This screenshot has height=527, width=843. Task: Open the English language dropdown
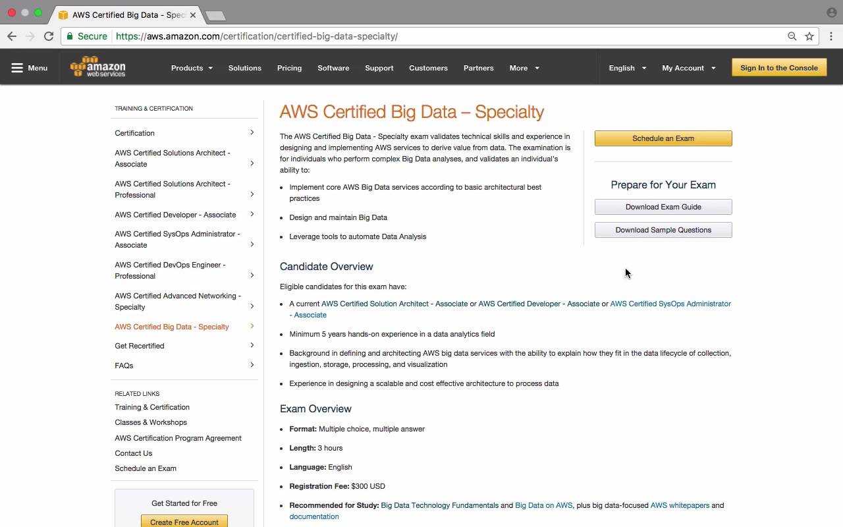pos(627,68)
